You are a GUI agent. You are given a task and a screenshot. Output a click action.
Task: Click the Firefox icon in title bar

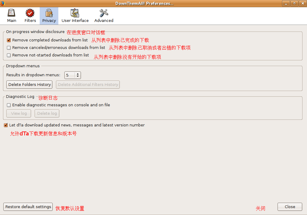[2, 3]
